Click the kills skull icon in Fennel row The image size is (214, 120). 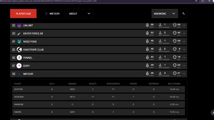(x=175, y=57)
